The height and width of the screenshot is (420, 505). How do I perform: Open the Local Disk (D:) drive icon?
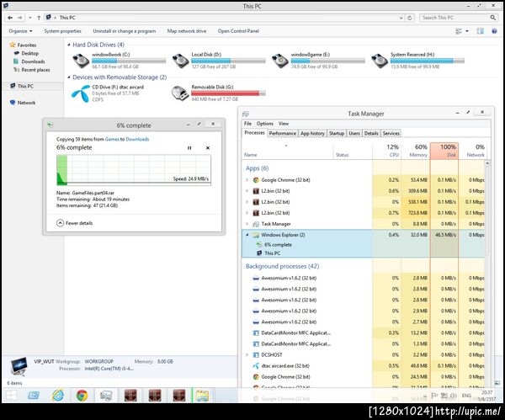(x=180, y=61)
